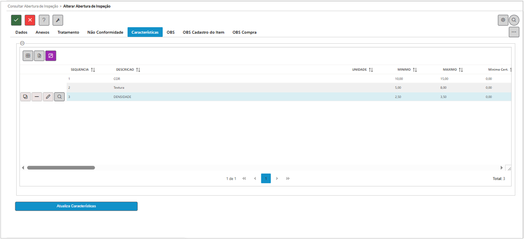Image resolution: width=525 pixels, height=239 pixels.
Task: Click the magnifier view icon on row 3
Action: tap(60, 97)
